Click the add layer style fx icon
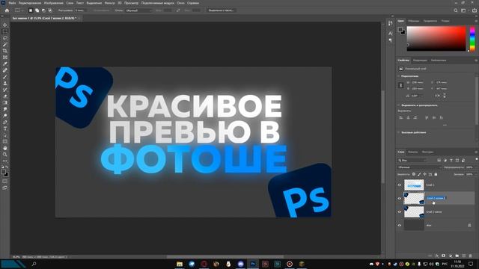 [437, 256]
